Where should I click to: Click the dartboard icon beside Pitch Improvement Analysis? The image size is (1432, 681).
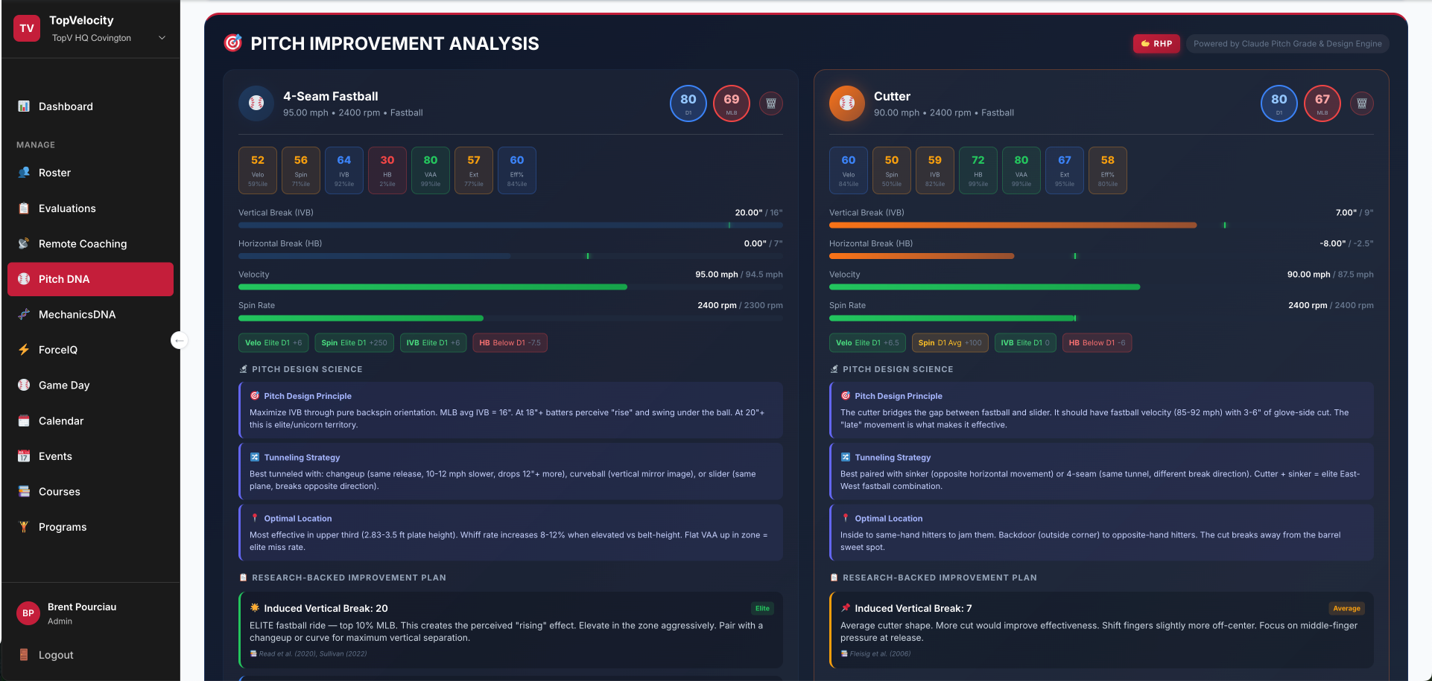(x=232, y=43)
